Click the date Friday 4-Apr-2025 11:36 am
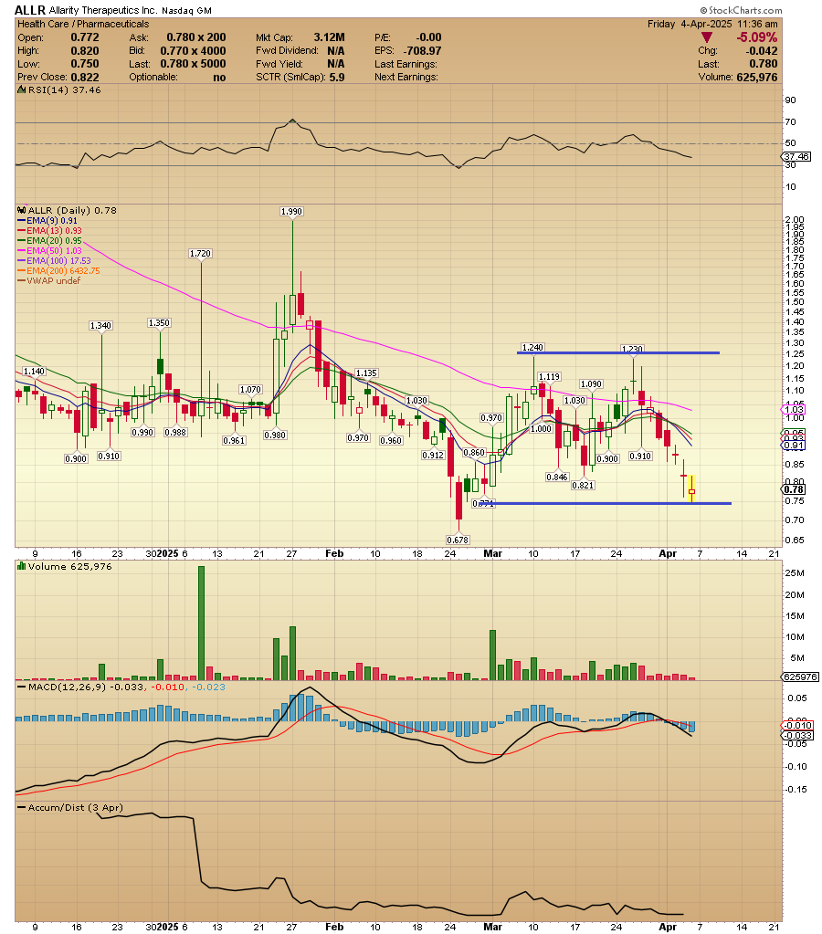Image resolution: width=822 pixels, height=934 pixels. pos(712,24)
